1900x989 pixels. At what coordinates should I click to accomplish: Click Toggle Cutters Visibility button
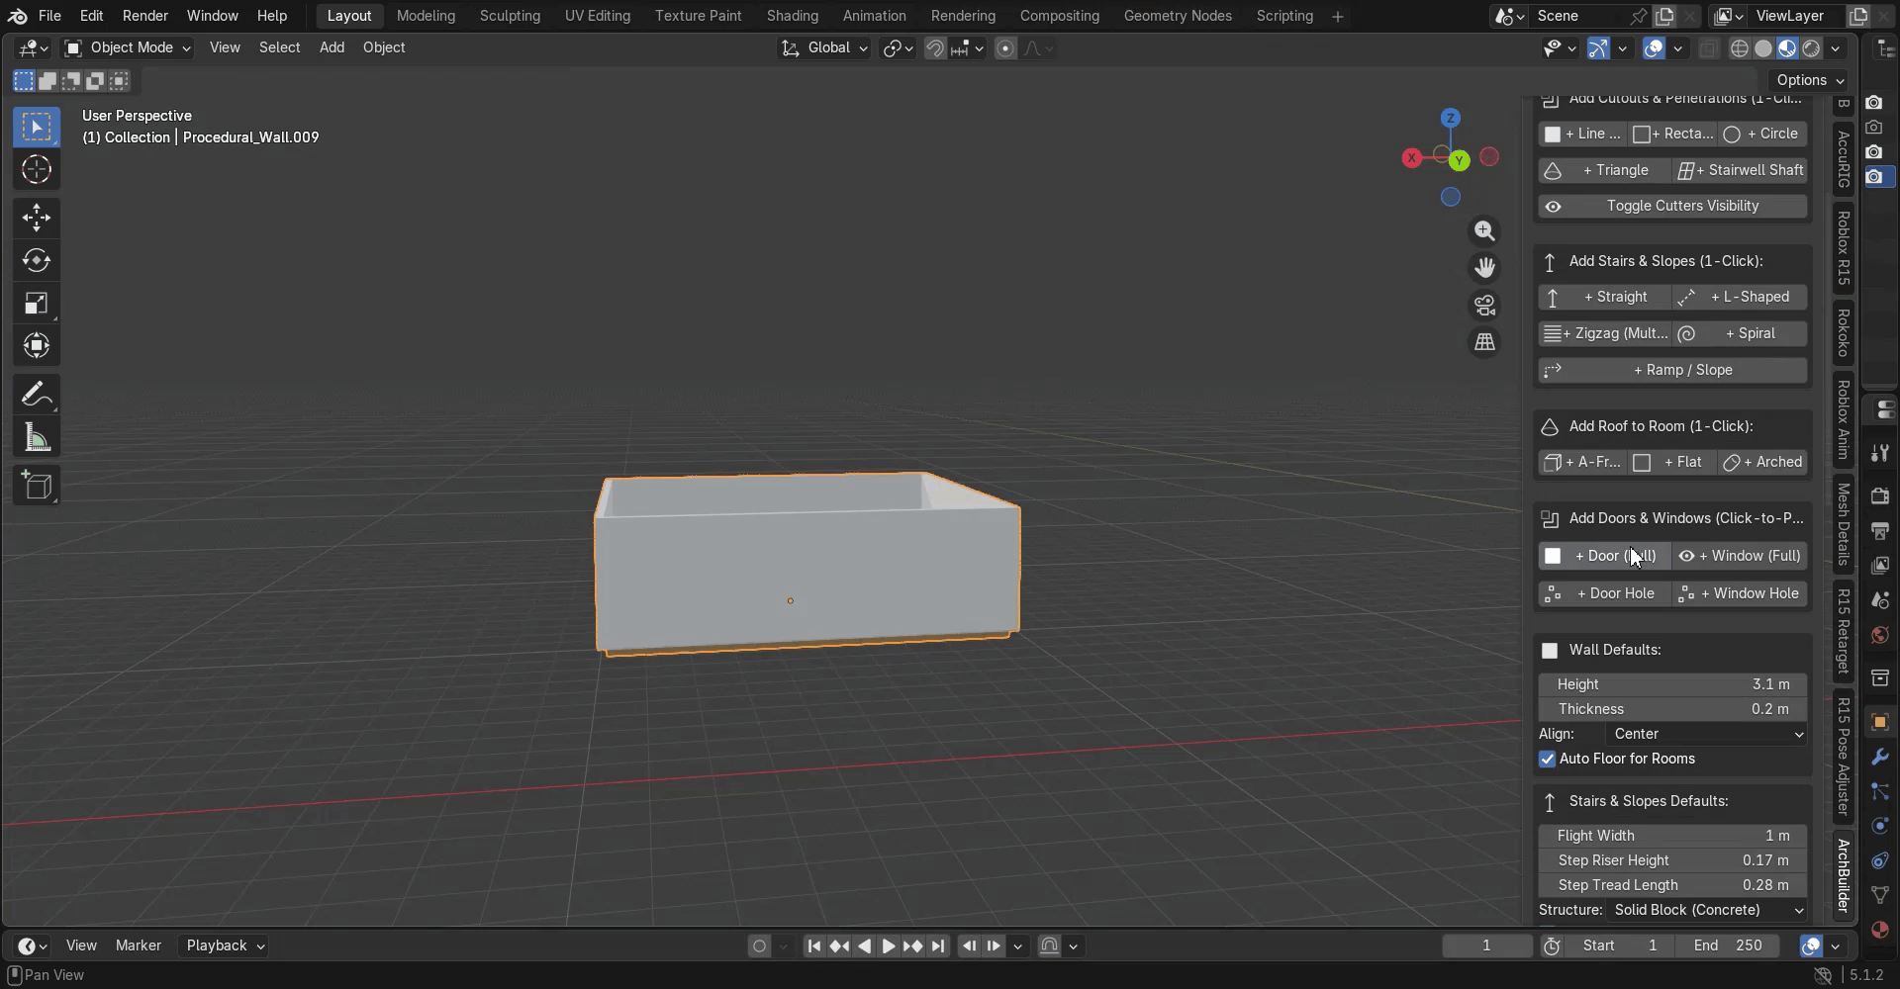click(1672, 207)
